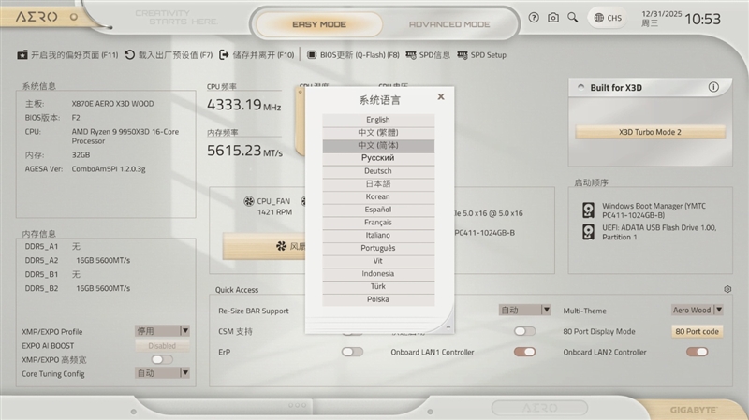Click the fan control 风扇 button
The height and width of the screenshot is (420, 749).
[x=264, y=246]
